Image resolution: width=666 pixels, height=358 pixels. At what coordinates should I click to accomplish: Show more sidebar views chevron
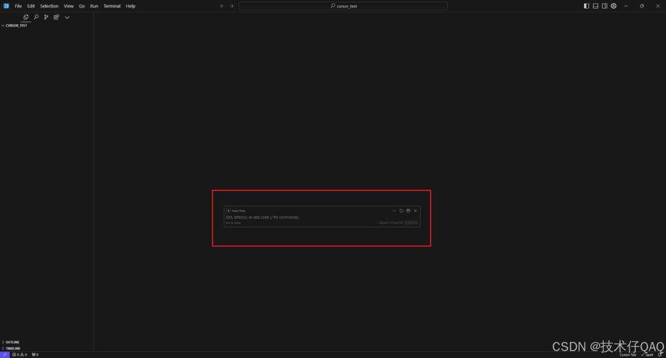(x=67, y=17)
